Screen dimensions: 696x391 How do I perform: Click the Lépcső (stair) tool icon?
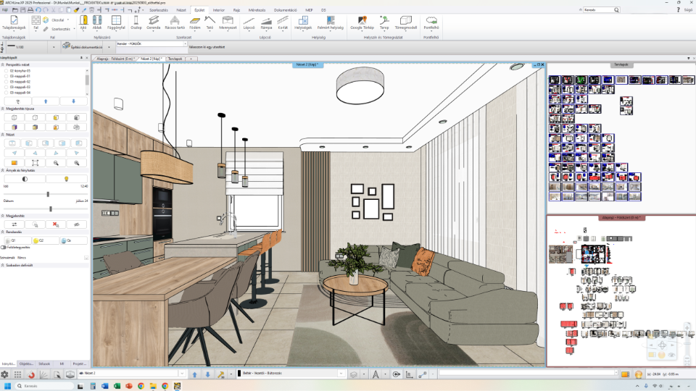click(249, 22)
